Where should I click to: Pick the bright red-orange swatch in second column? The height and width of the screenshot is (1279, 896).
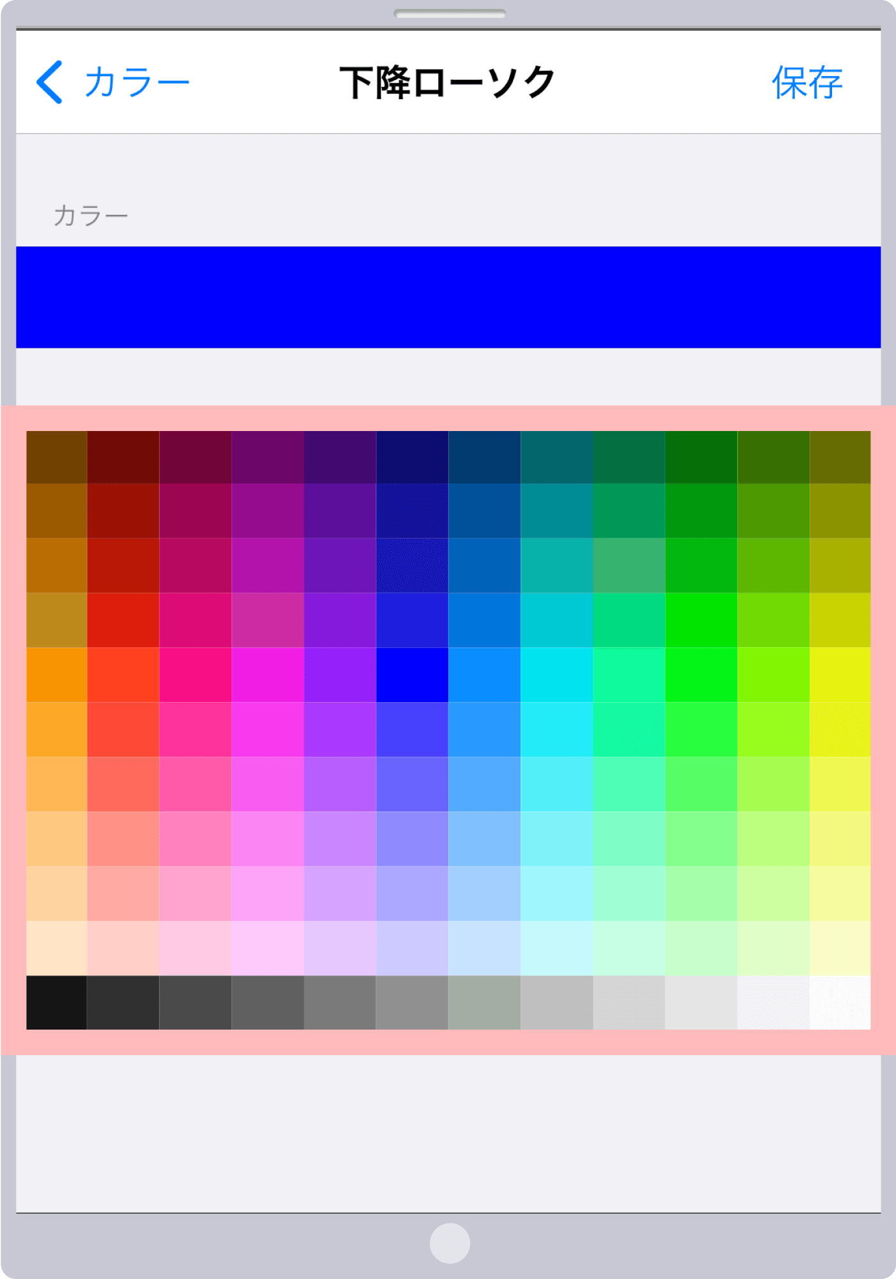click(x=123, y=675)
